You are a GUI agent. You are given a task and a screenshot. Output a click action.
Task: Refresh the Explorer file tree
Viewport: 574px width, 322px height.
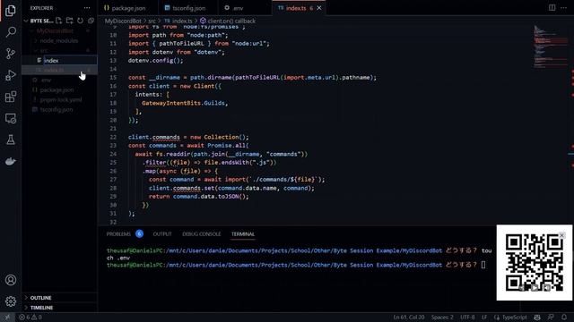point(80,21)
